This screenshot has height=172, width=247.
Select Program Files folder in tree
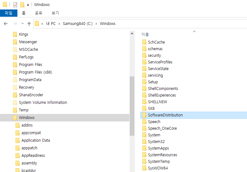click(x=31, y=64)
